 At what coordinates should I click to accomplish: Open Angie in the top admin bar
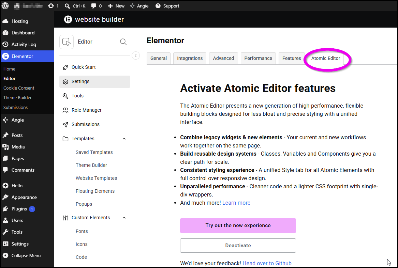pyautogui.click(x=139, y=6)
